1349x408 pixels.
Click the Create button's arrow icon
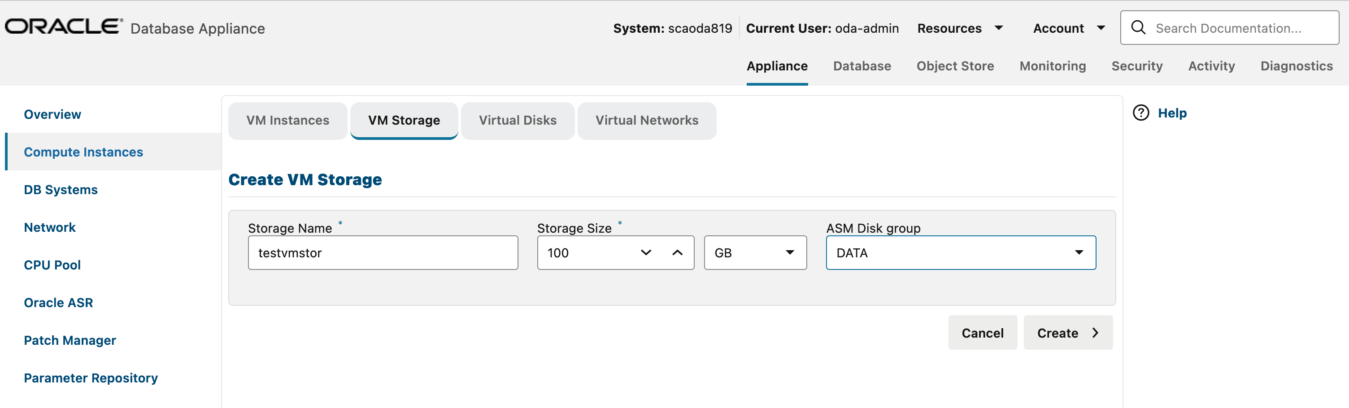[1096, 333]
